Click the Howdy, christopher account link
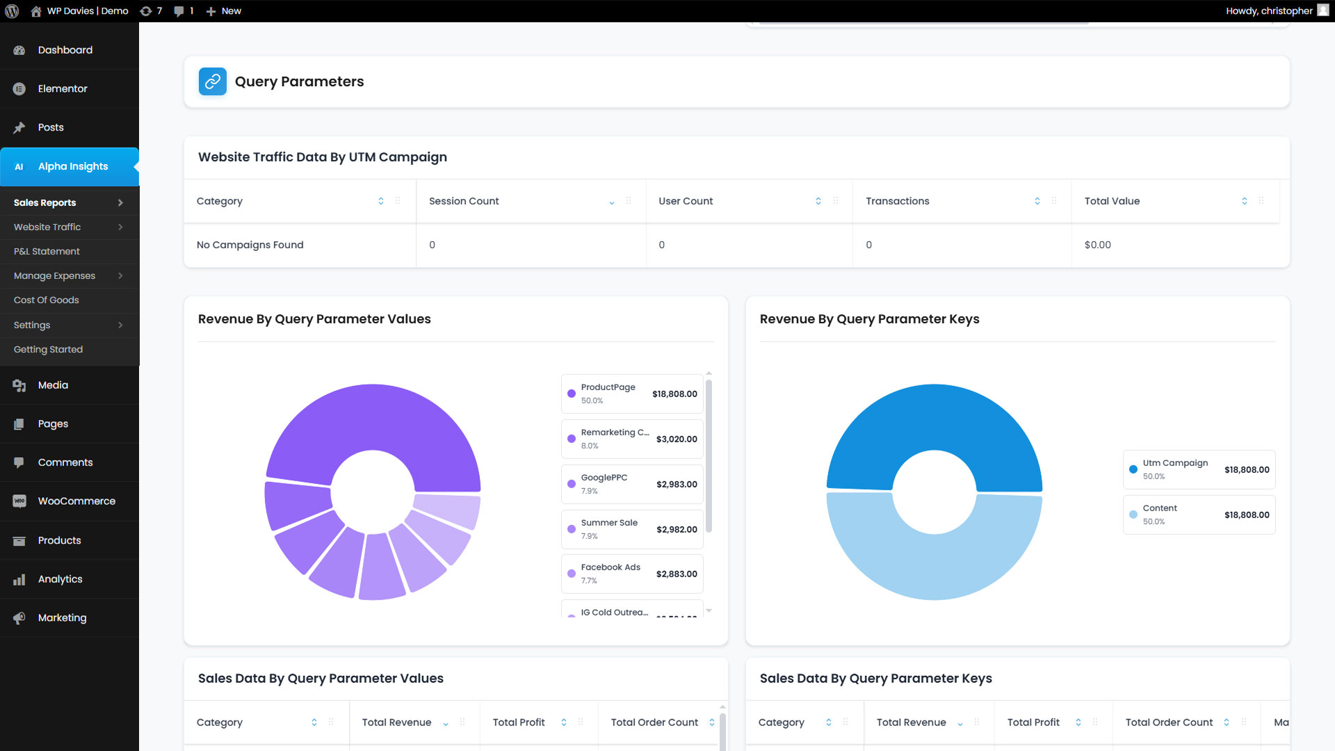 pos(1269,11)
